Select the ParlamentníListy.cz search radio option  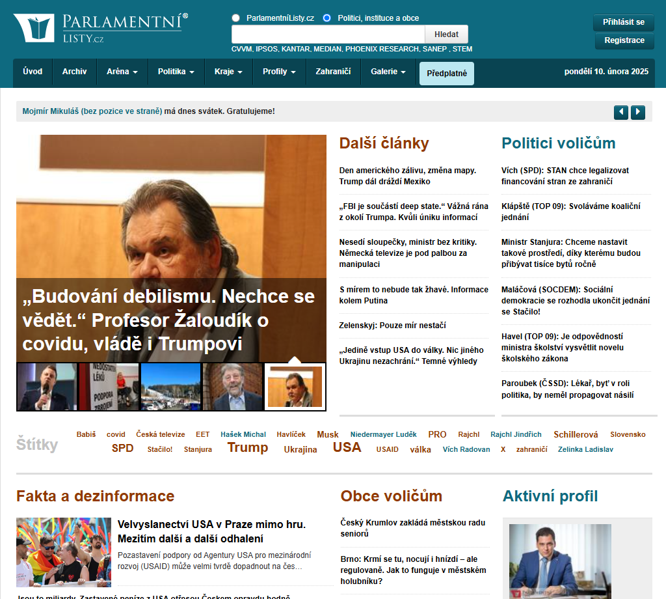click(x=235, y=18)
